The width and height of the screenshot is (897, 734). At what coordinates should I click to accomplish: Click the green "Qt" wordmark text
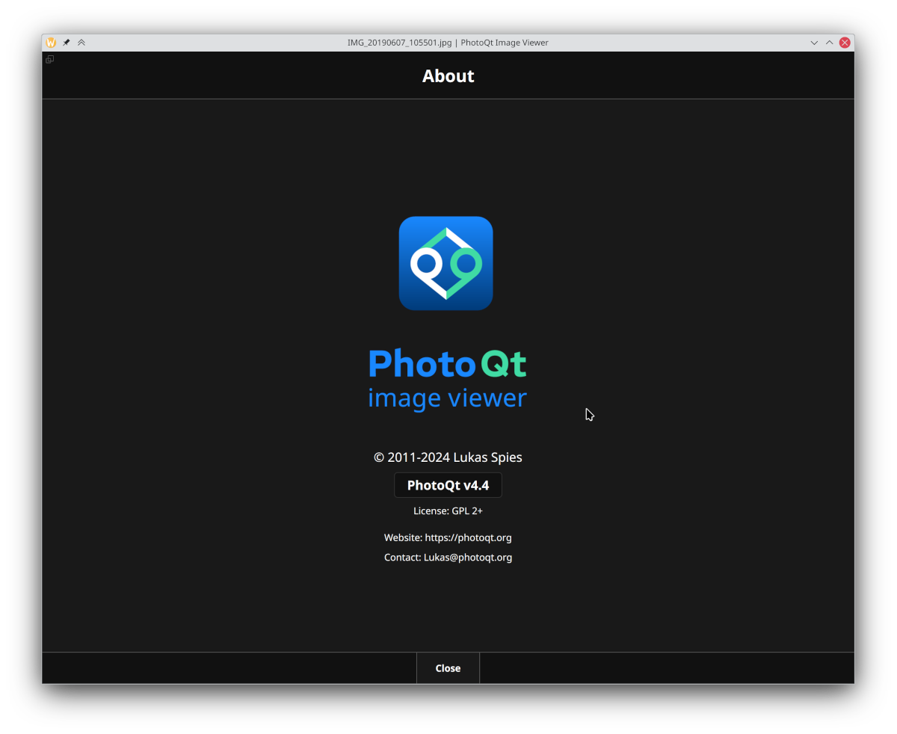(x=503, y=364)
